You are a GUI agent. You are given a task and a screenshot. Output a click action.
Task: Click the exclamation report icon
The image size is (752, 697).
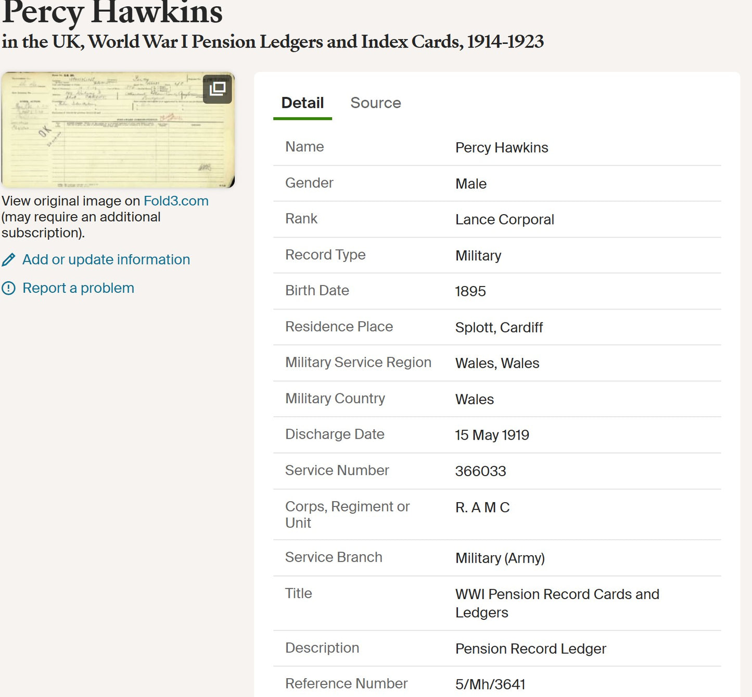(8, 288)
